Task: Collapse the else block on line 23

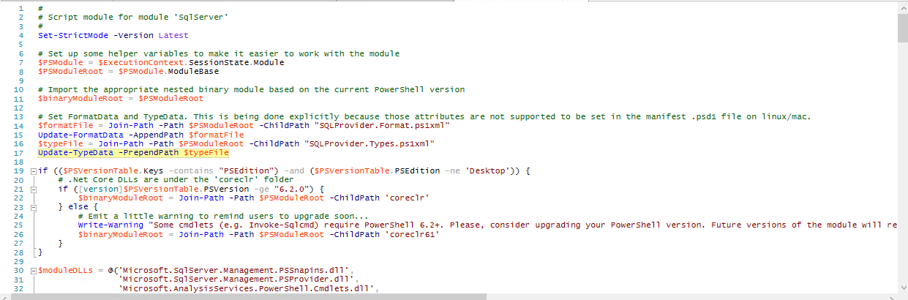Action: [34, 207]
